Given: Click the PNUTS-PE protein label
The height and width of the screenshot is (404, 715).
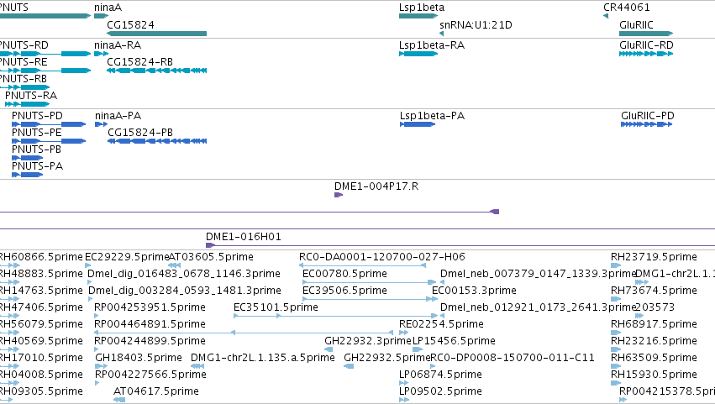Looking at the screenshot, I should [36, 133].
